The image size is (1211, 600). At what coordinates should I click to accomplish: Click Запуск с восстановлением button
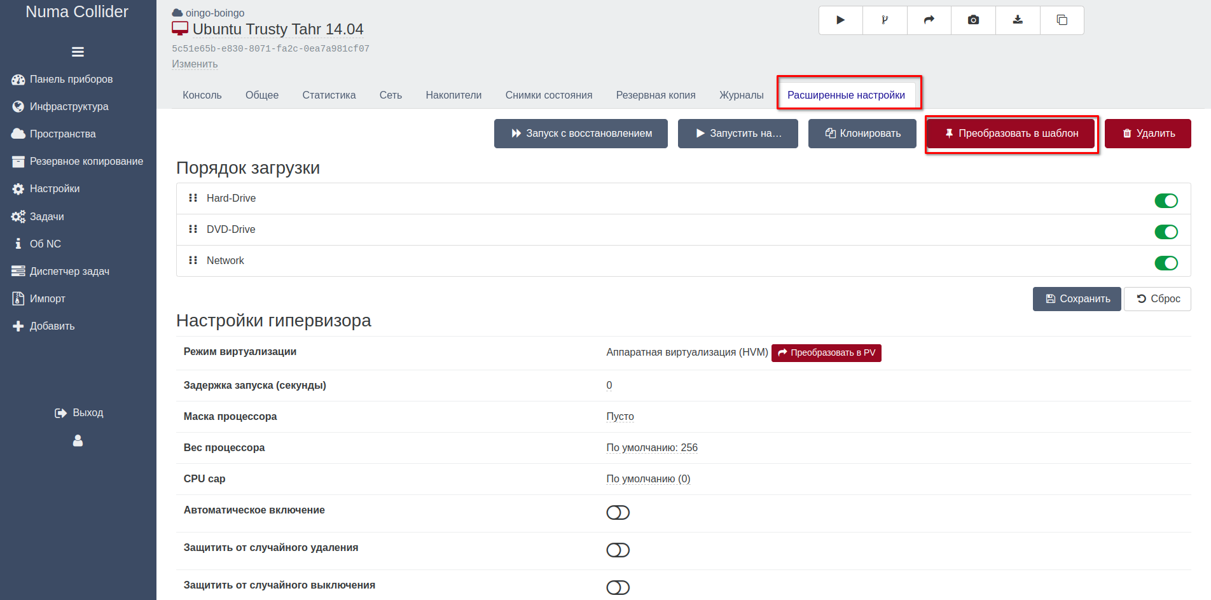point(581,134)
